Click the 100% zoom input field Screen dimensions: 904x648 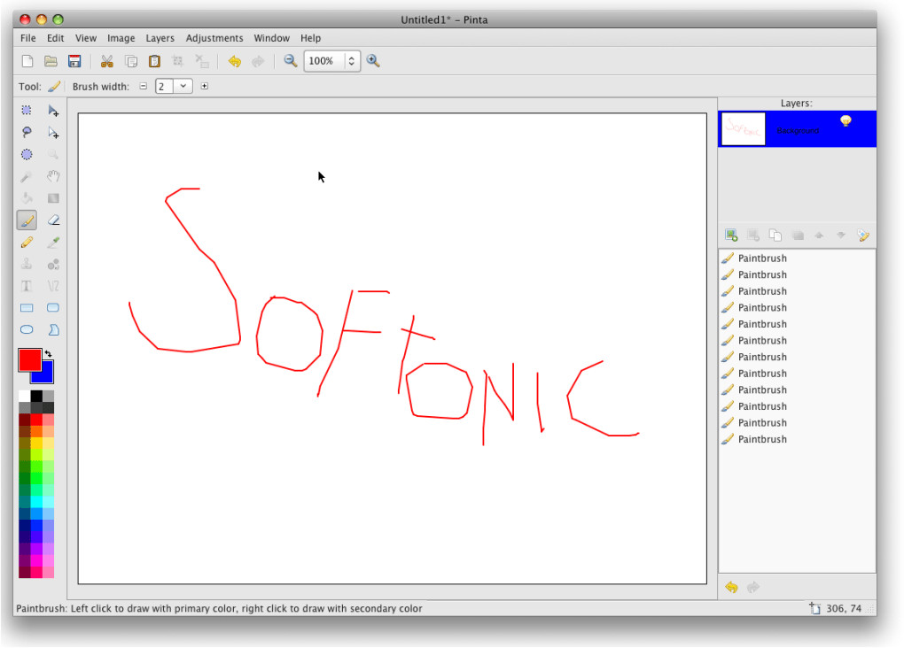(x=324, y=61)
